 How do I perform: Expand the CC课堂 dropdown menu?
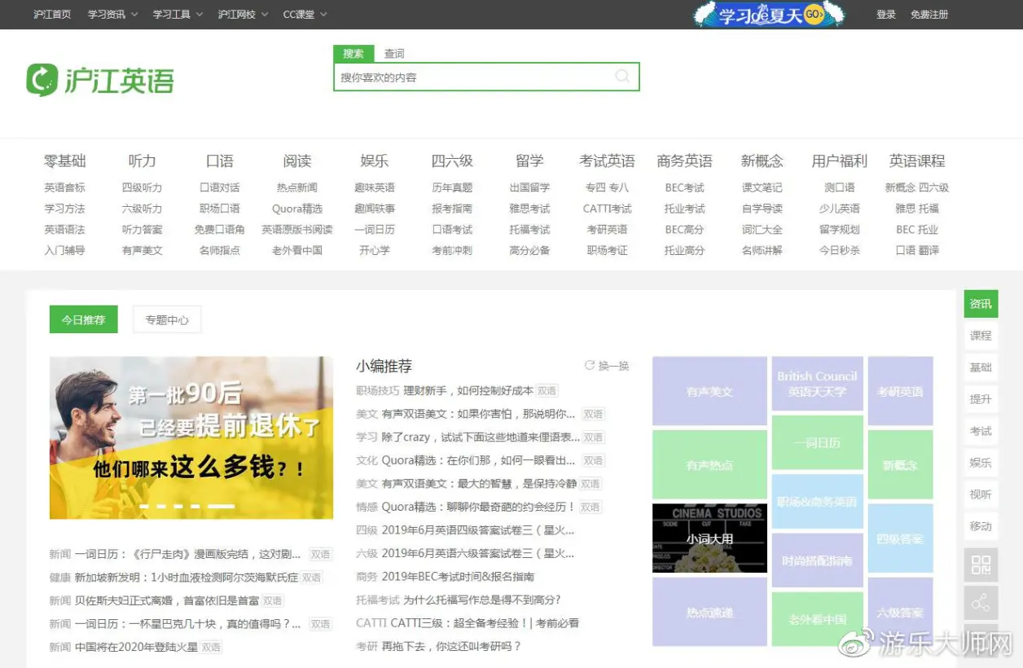coord(305,15)
